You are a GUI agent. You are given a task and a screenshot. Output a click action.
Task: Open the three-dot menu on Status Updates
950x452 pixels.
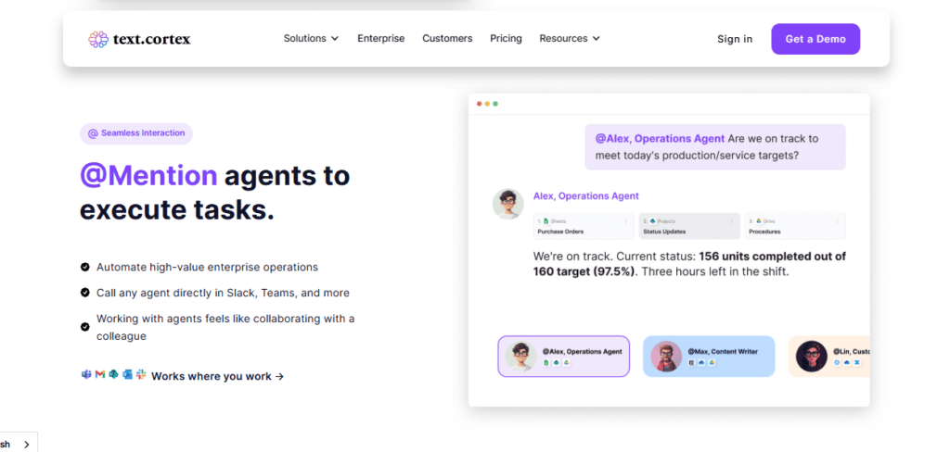[731, 221]
